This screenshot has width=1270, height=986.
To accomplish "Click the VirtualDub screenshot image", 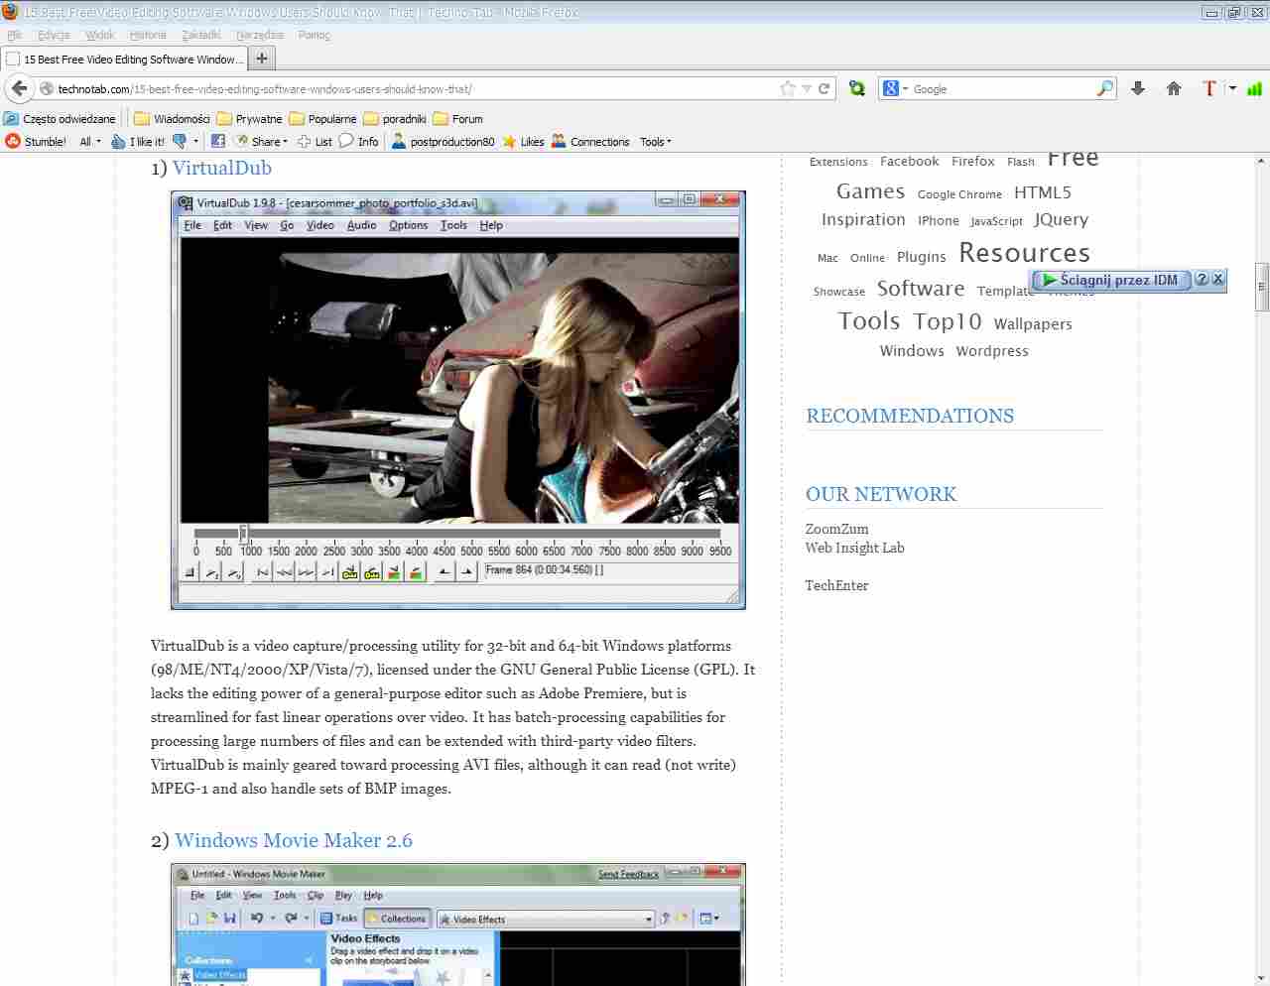I will tap(458, 400).
